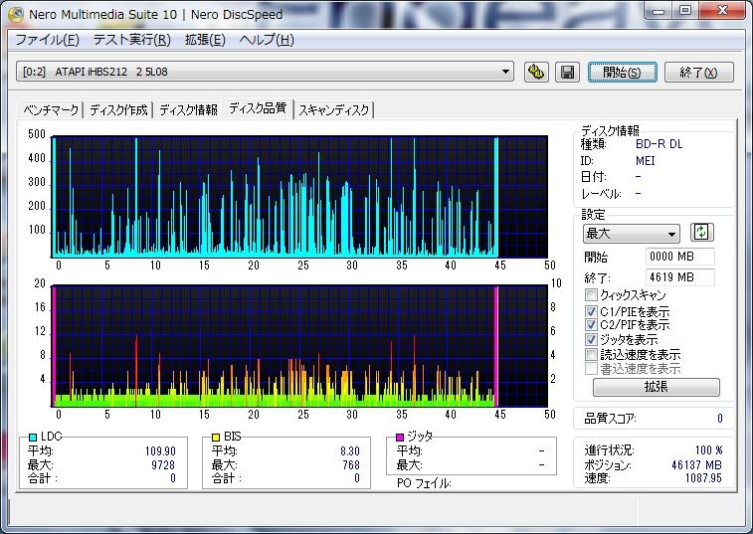Click the magenta ジッタ legend square
Image resolution: width=753 pixels, height=534 pixels.
(400, 437)
